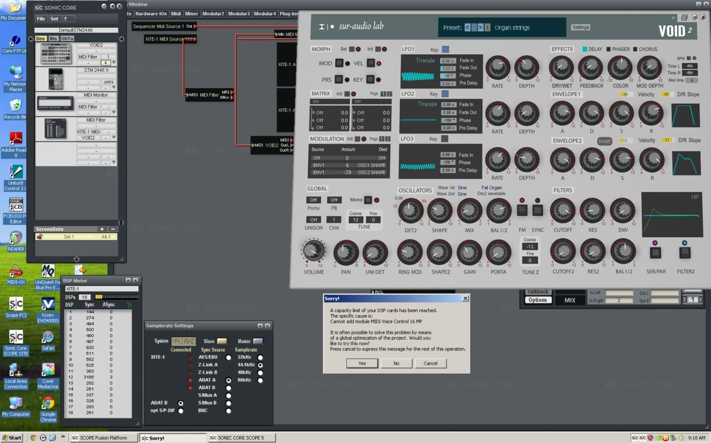The height and width of the screenshot is (443, 711).
Task: Select the 96kHz samplerate radio
Action: [x=260, y=380]
